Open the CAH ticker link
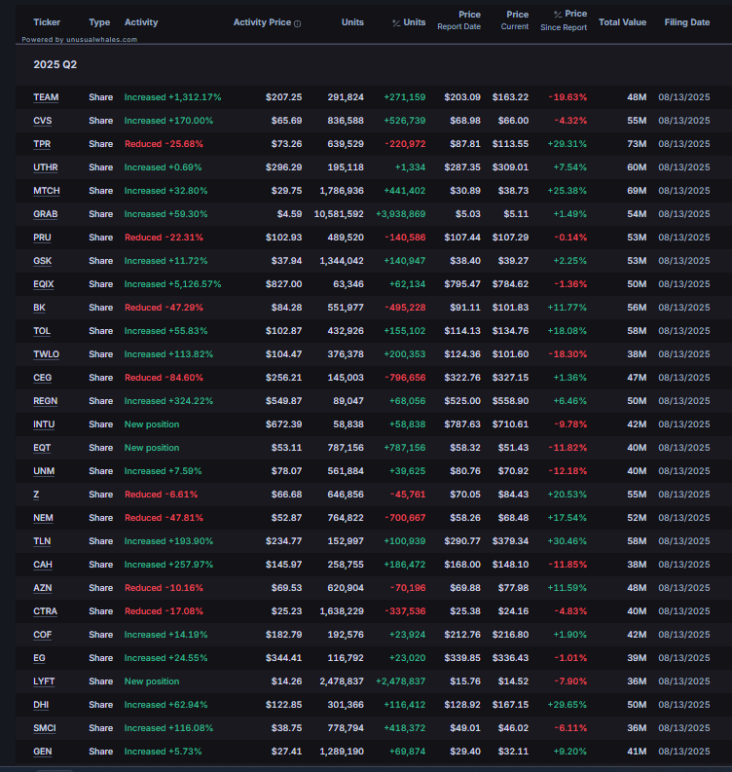The height and width of the screenshot is (772, 732). 43,566
